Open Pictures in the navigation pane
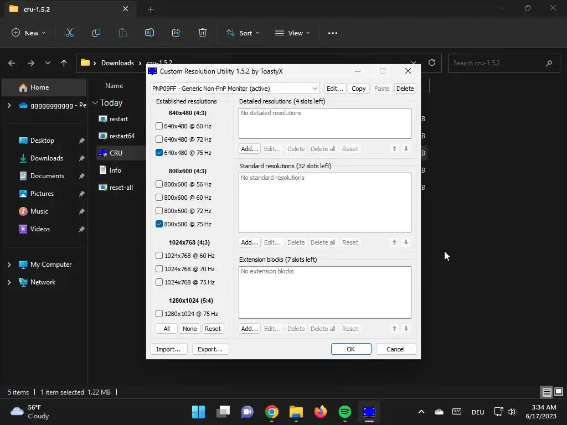The width and height of the screenshot is (567, 425). (42, 193)
